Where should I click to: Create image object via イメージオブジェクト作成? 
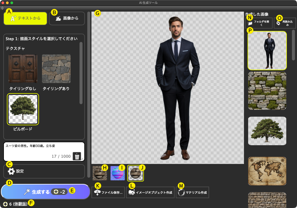click(150, 193)
